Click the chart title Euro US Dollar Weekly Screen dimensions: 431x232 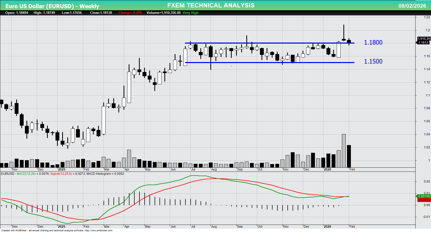[x=52, y=6]
